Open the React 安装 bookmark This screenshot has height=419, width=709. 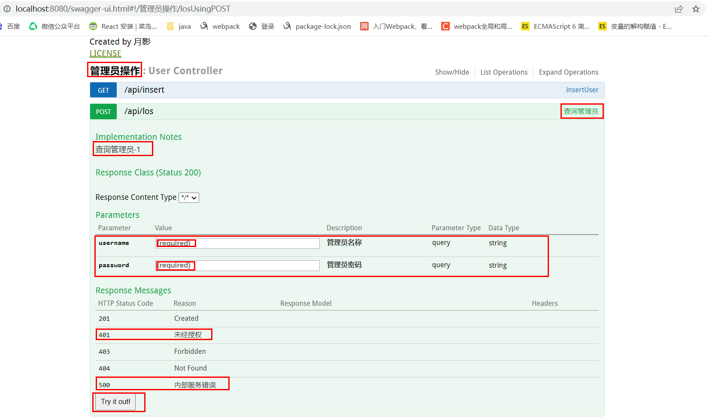coord(123,27)
